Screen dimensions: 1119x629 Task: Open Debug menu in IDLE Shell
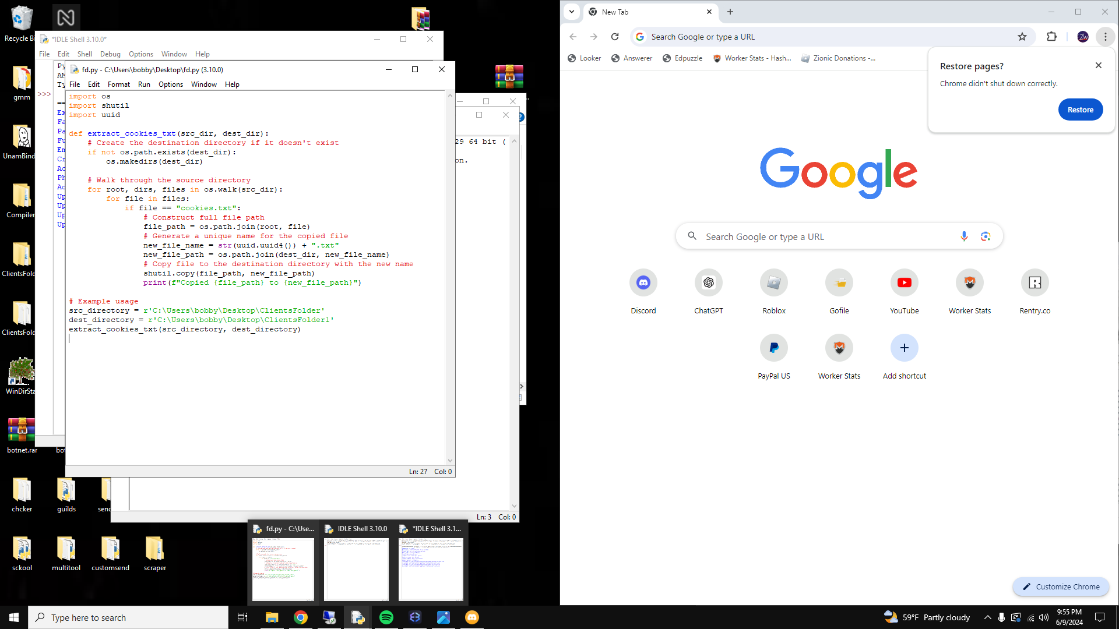tap(110, 54)
